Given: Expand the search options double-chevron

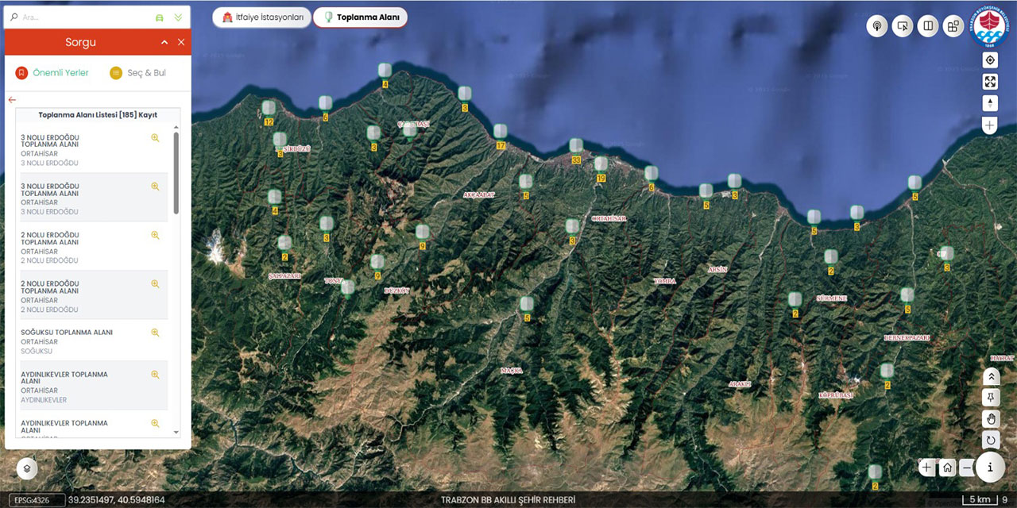Looking at the screenshot, I should (178, 17).
